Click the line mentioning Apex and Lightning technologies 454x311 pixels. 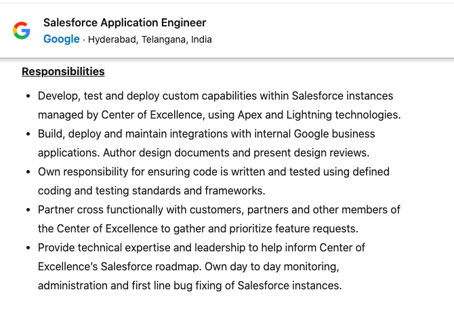(x=220, y=115)
